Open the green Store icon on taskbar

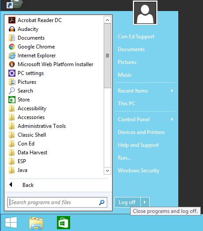coord(64,223)
